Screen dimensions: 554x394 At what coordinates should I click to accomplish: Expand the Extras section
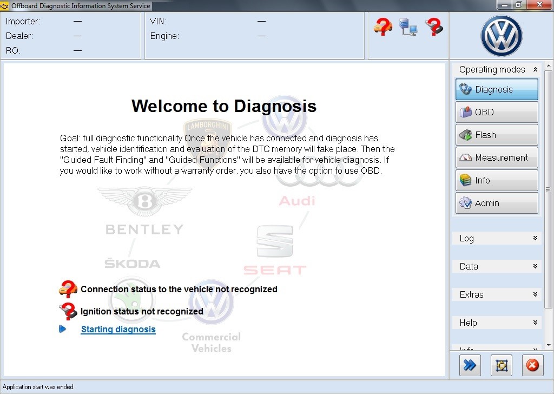pos(535,294)
